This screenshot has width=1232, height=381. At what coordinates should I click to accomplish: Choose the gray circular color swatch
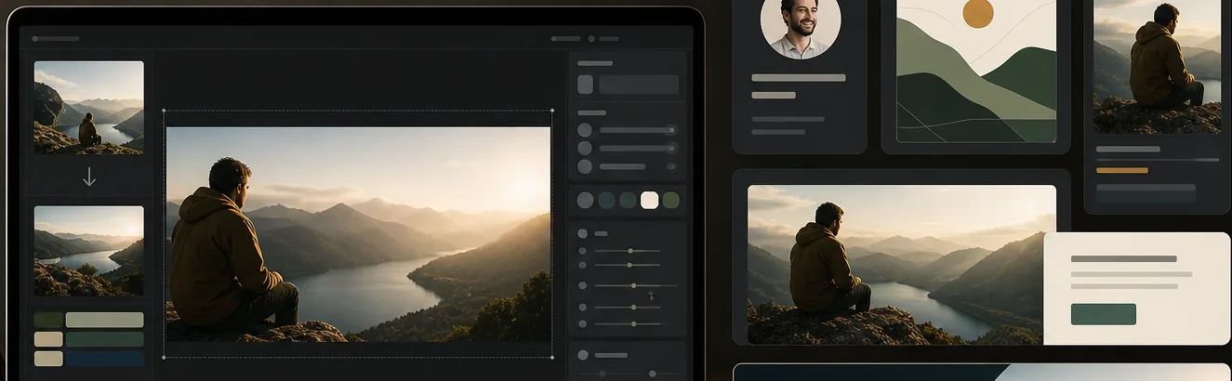pyautogui.click(x=585, y=200)
